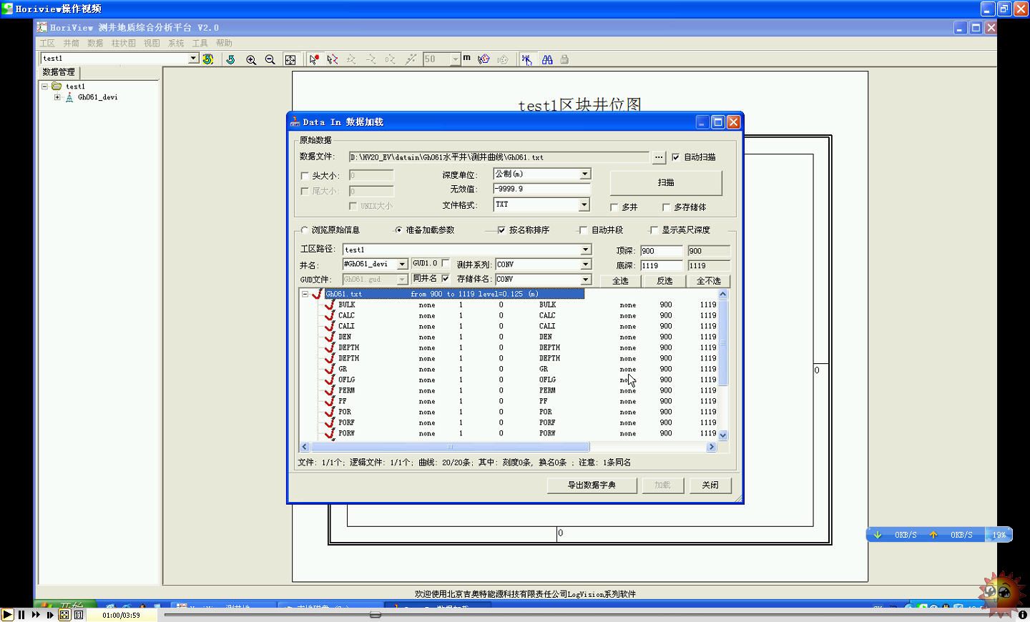Open the 数据 menu
Image resolution: width=1030 pixels, height=622 pixels.
[95, 43]
